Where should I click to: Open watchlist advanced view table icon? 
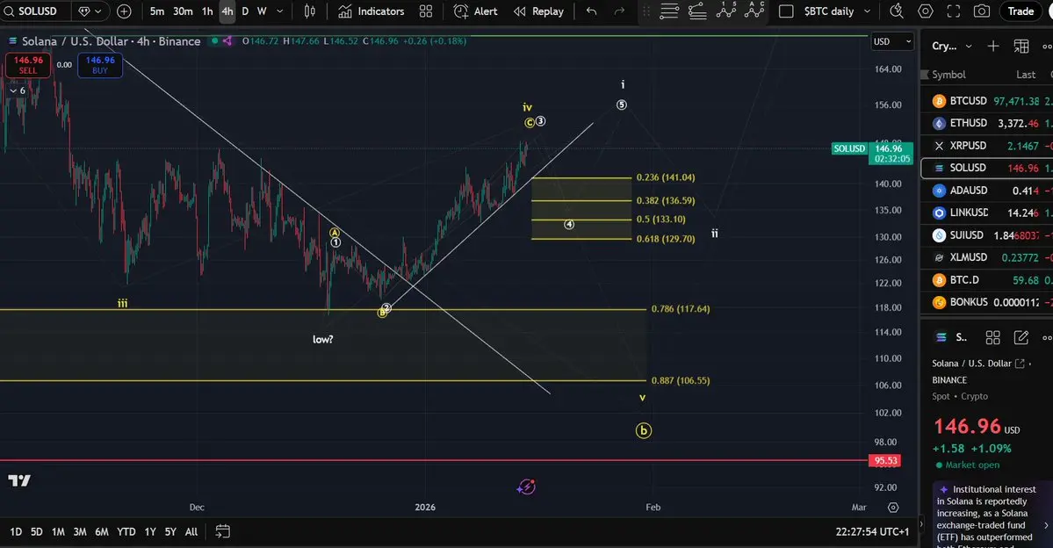pyautogui.click(x=1021, y=47)
